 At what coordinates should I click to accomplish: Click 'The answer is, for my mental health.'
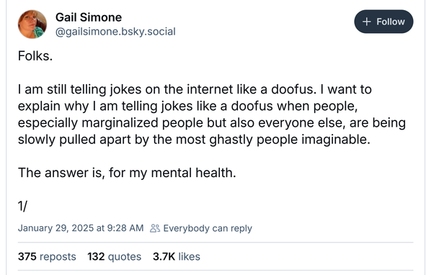[127, 173]
